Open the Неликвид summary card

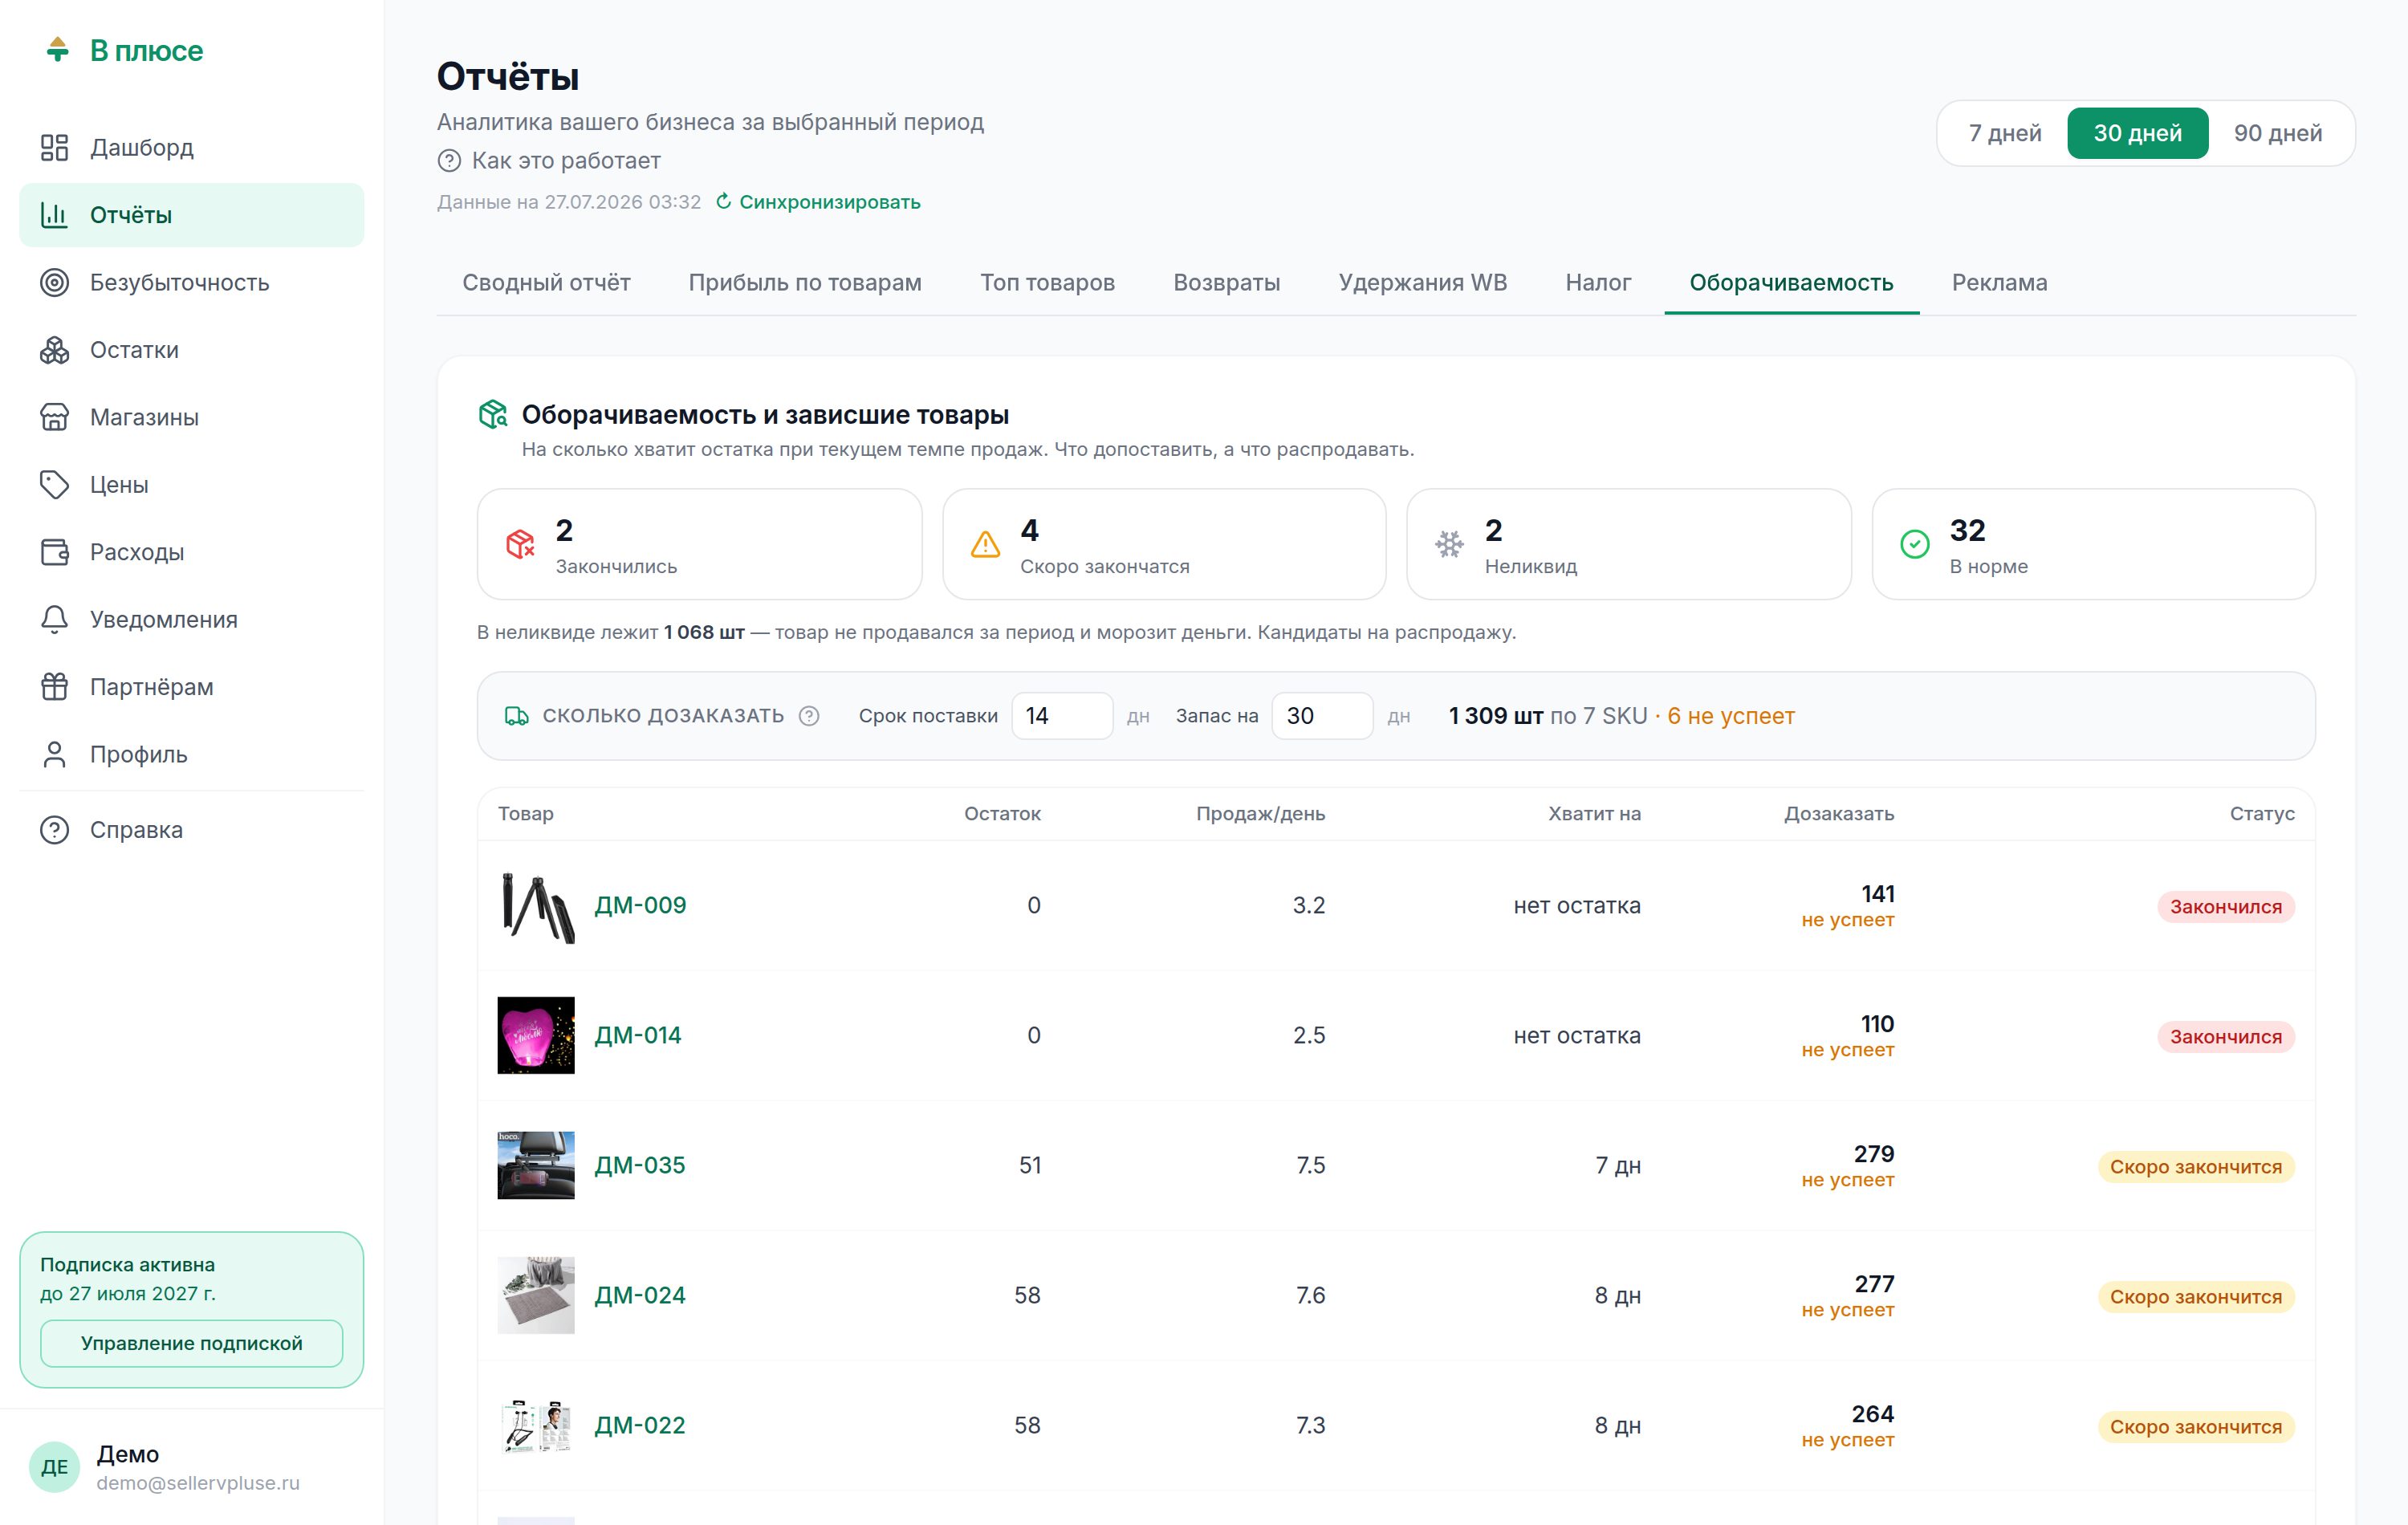coord(1629,544)
